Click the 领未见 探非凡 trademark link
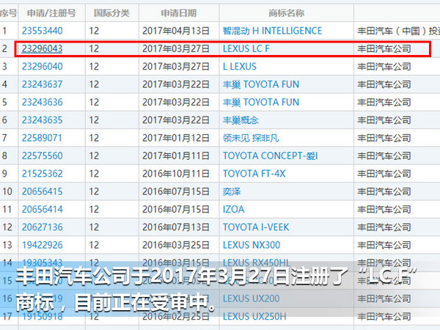 pyautogui.click(x=251, y=138)
